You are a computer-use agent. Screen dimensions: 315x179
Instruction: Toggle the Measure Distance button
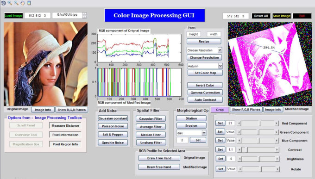coord(65,126)
